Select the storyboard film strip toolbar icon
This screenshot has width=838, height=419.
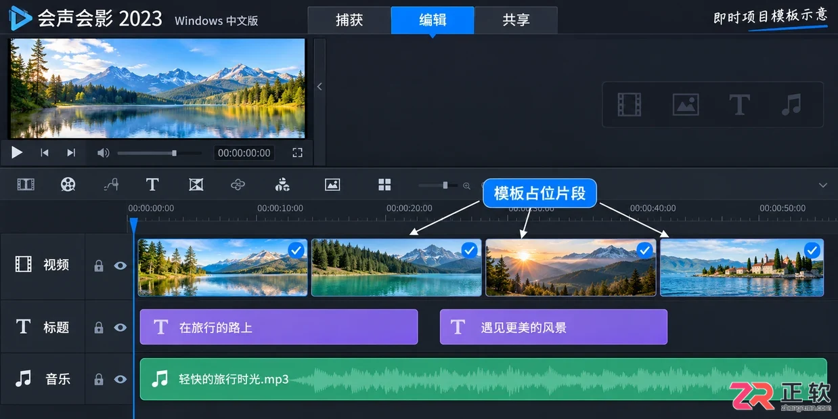coord(26,185)
